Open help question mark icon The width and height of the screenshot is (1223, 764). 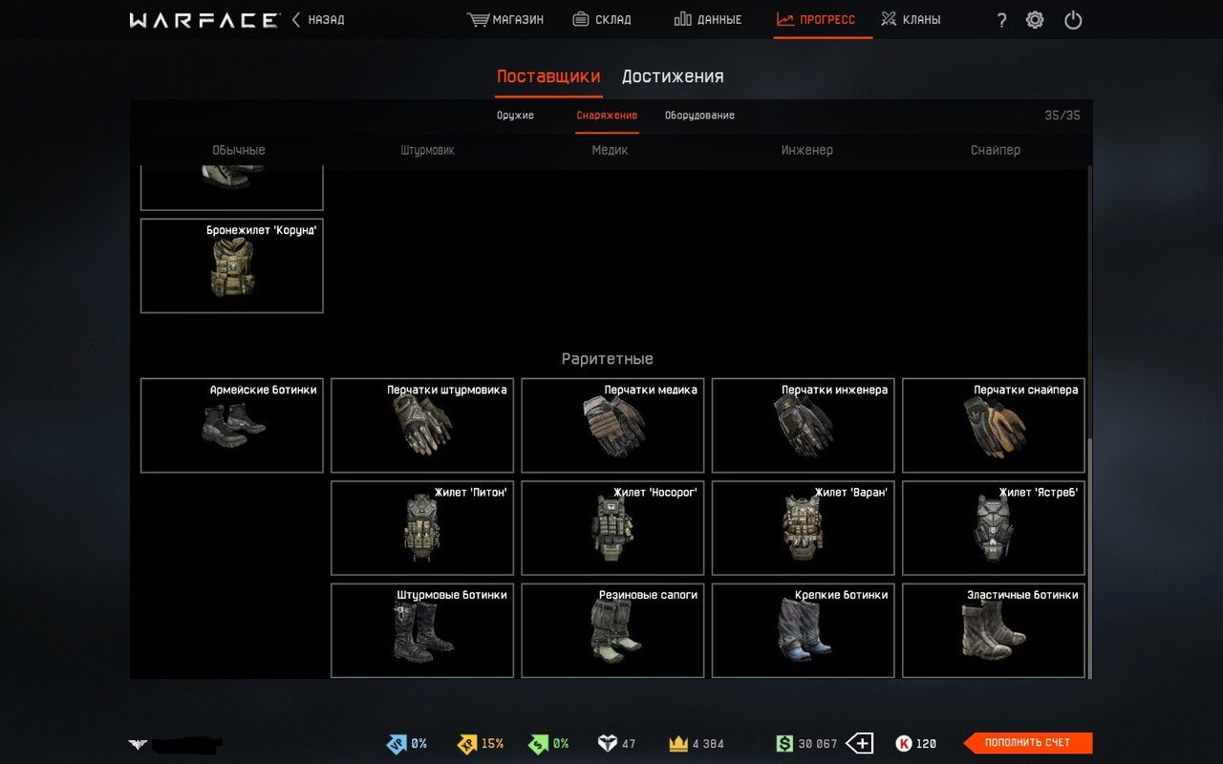point(1001,20)
